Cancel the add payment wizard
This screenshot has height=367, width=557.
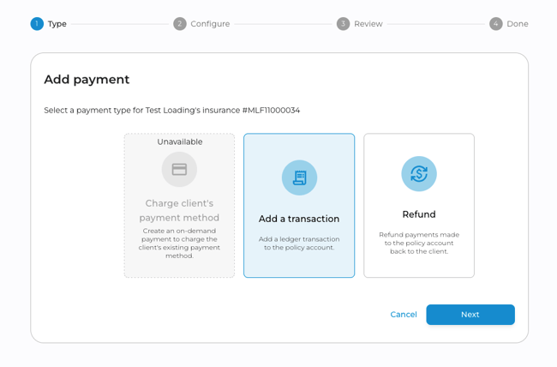pyautogui.click(x=404, y=315)
